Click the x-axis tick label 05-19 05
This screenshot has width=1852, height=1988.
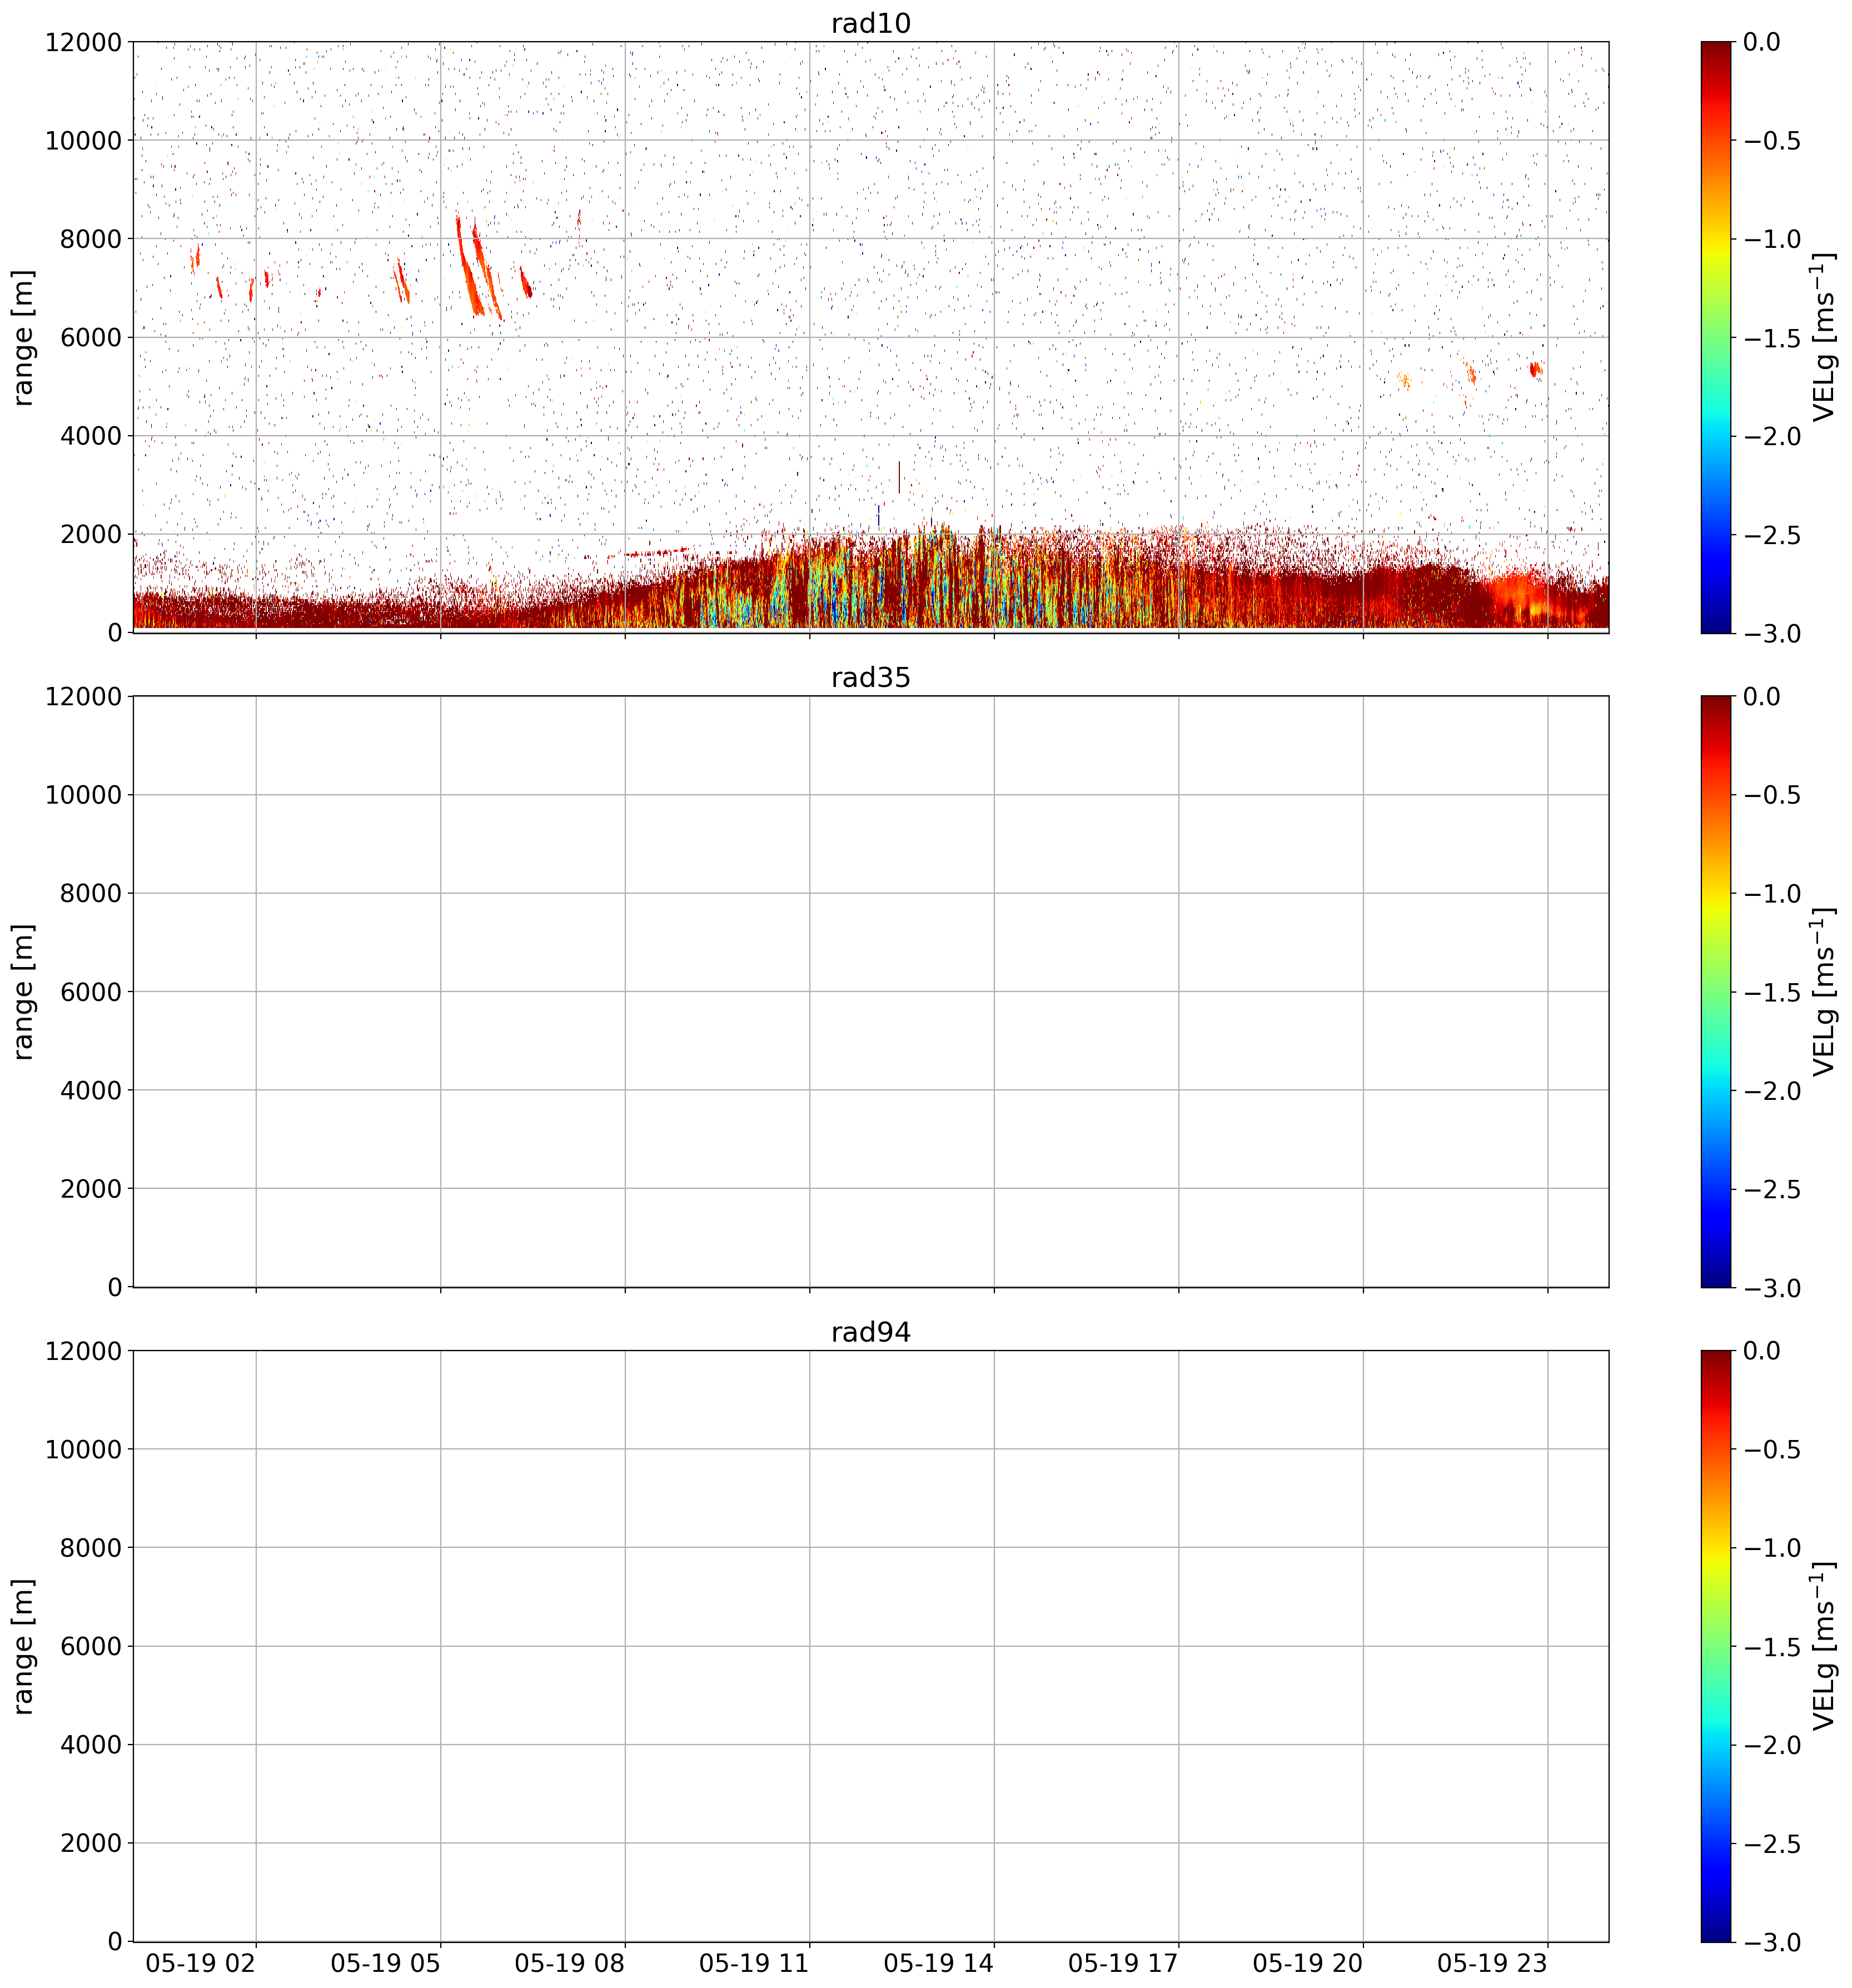coord(385,1964)
